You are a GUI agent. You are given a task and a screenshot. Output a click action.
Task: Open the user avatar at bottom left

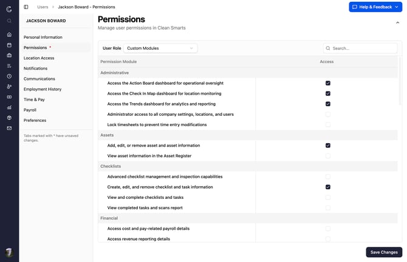(x=9, y=252)
